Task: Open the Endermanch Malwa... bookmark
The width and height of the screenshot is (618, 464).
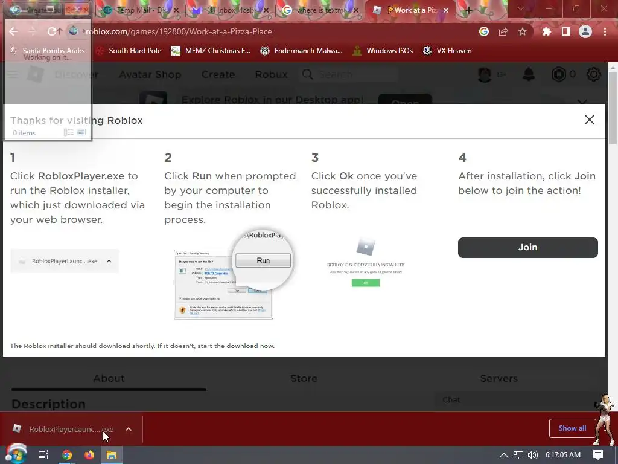Action: 302,51
